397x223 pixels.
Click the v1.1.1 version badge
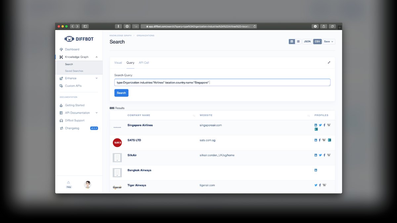94,128
